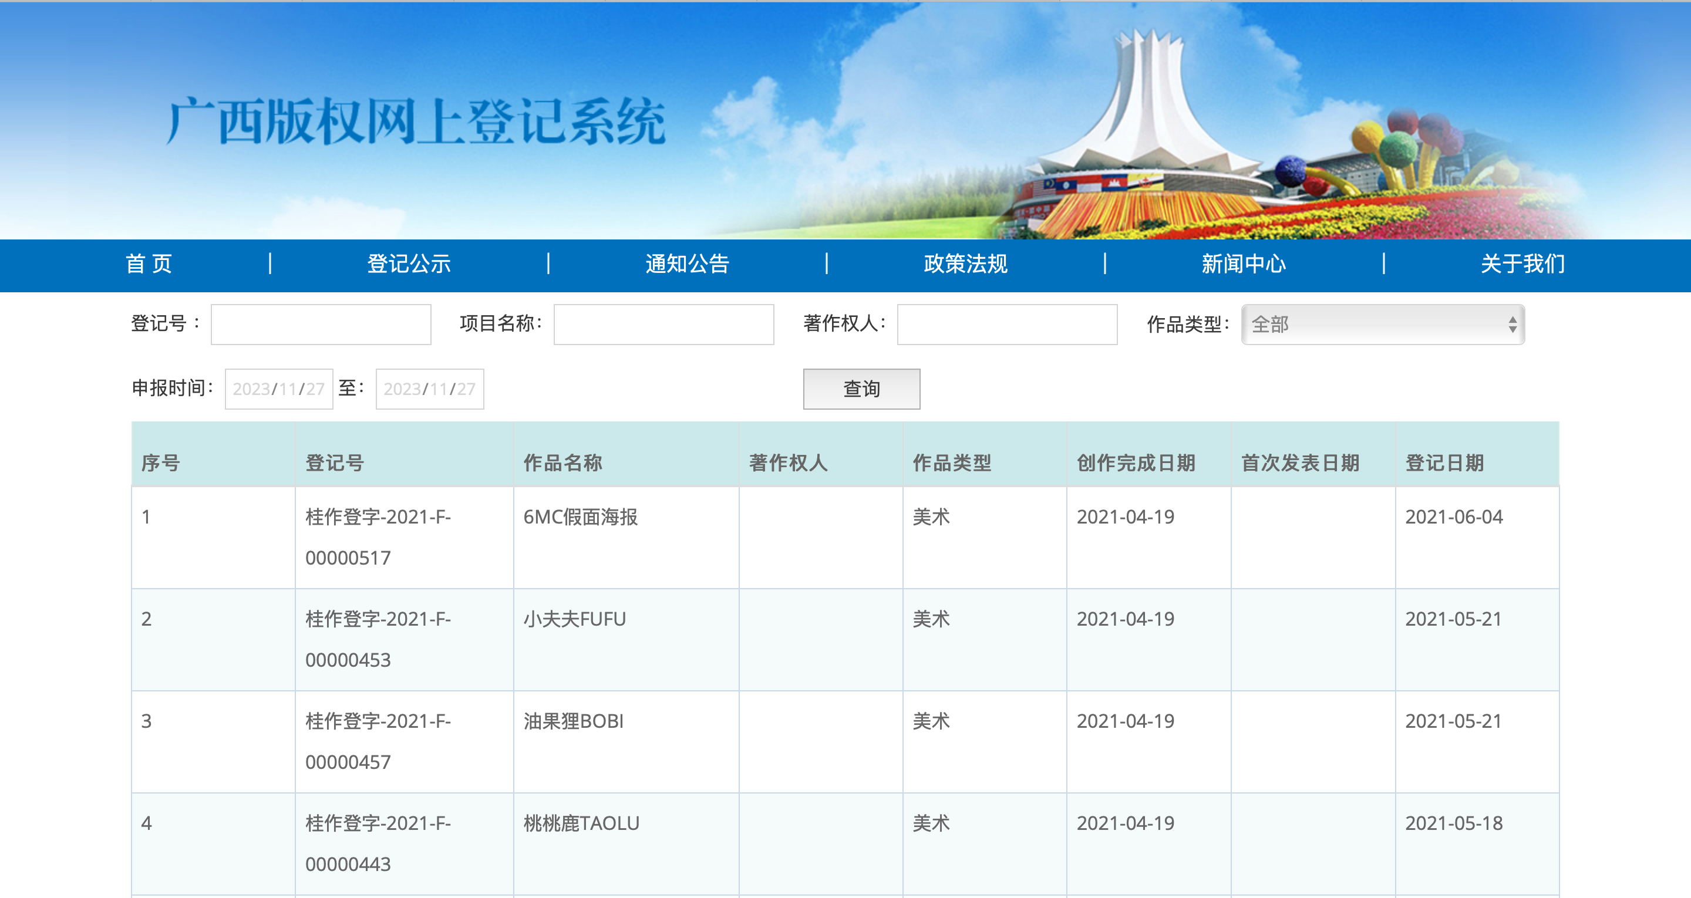Click the 登记日期 column header
This screenshot has height=898, width=1691.
pyautogui.click(x=1444, y=462)
